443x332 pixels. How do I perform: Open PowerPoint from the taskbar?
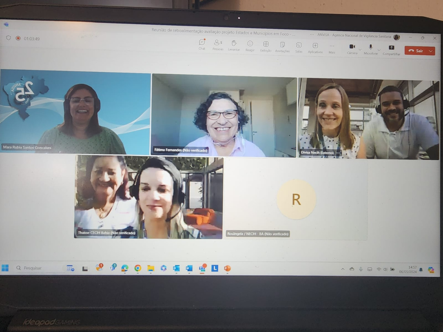227,268
